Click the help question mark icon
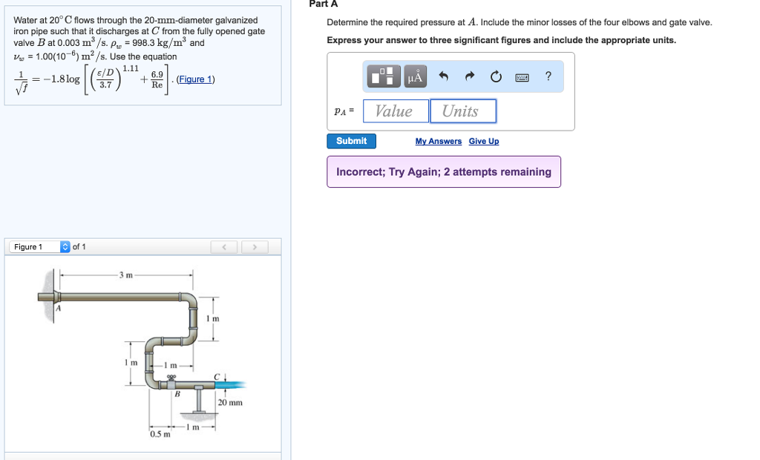This screenshot has height=460, width=760. click(548, 76)
